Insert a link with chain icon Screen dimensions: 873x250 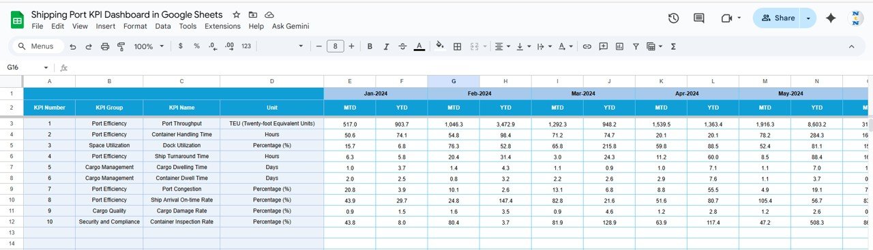point(587,46)
